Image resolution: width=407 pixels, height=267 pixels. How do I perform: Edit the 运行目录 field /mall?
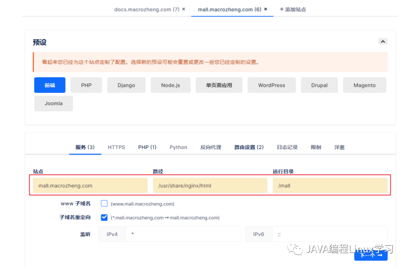pos(330,185)
